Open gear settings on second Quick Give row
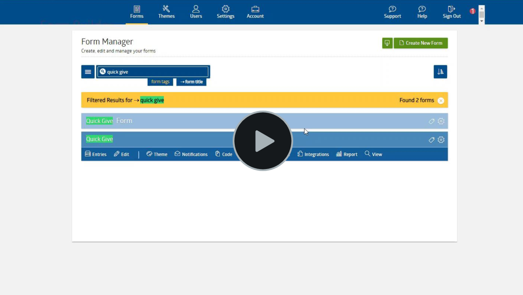The height and width of the screenshot is (295, 523). tap(441, 140)
